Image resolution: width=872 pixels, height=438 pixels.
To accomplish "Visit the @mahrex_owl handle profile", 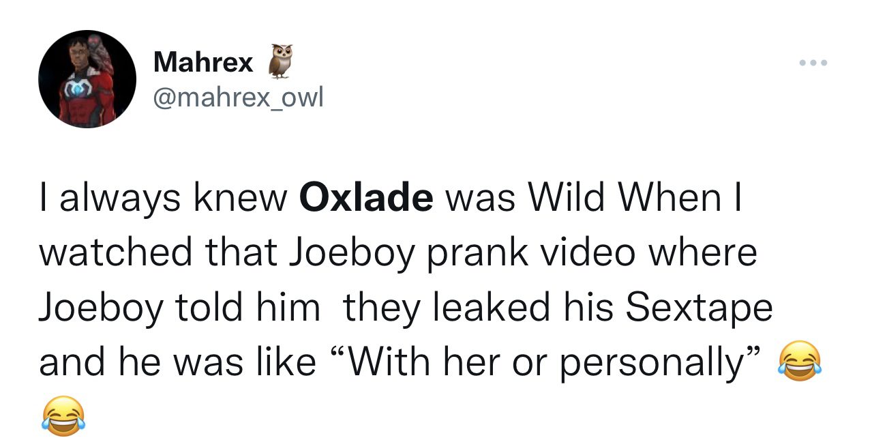I will tap(239, 98).
